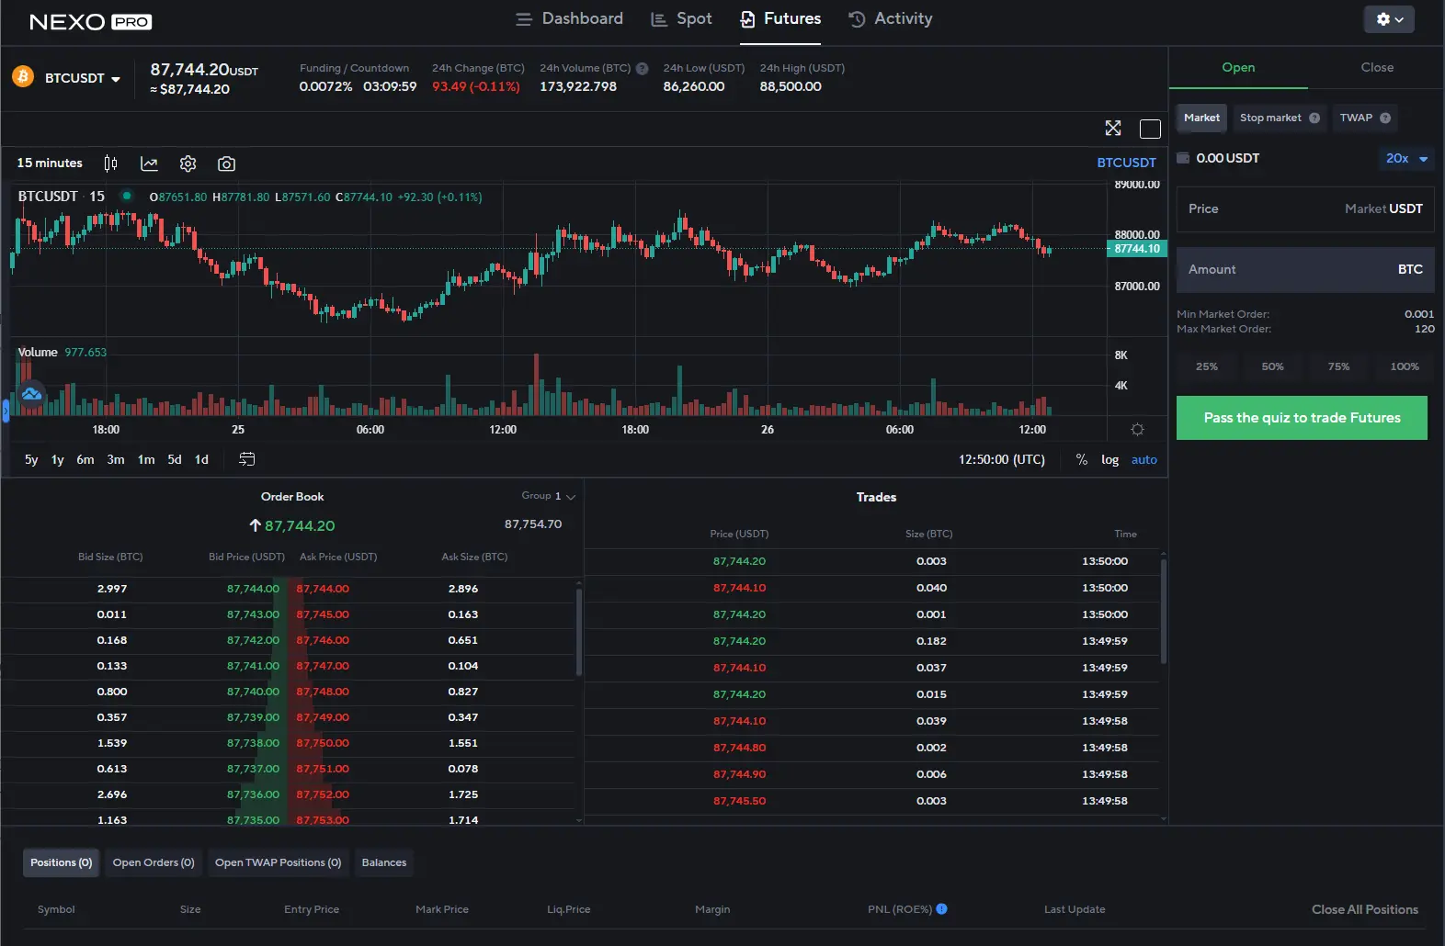The height and width of the screenshot is (946, 1445).
Task: Select ask price 87,745.00 in order book
Action: click(x=323, y=614)
